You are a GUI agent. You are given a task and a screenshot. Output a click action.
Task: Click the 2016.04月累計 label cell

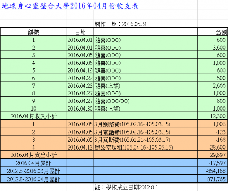34,163
